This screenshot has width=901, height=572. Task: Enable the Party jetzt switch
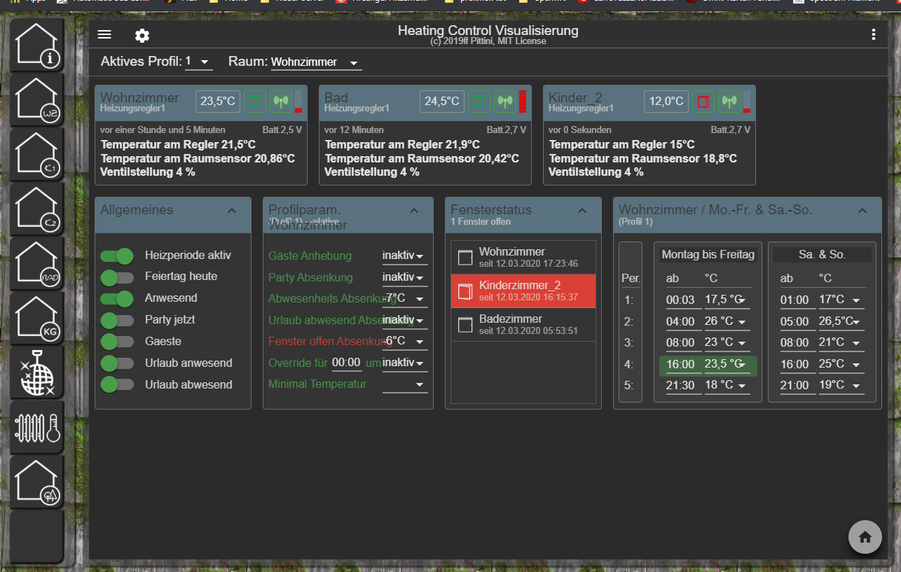point(117,320)
